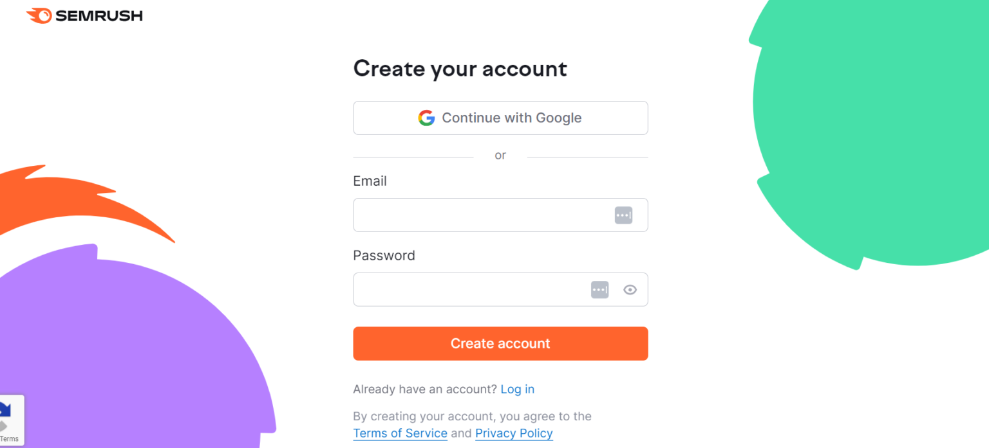Image resolution: width=989 pixels, height=448 pixels.
Task: Click Terms on the reCAPTCHA badge
Action: click(9, 438)
